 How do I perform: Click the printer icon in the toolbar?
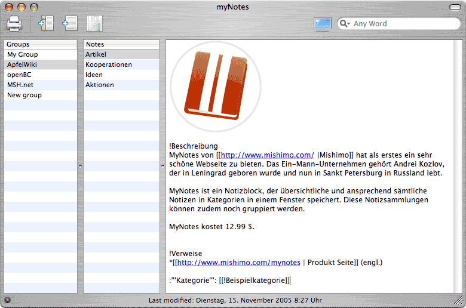[14, 24]
